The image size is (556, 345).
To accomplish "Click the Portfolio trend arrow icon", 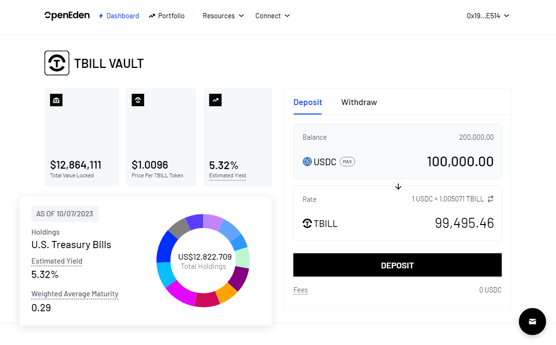I will coord(152,16).
